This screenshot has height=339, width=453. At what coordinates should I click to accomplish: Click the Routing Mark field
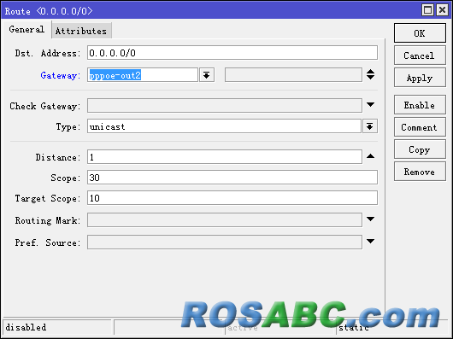[225, 220]
